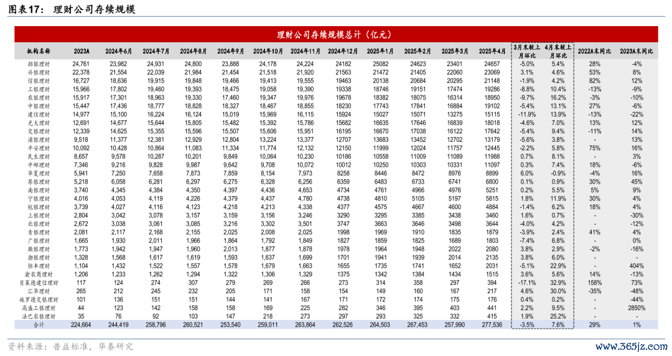
Task: Select the total row 29% value
Action: click(594, 325)
